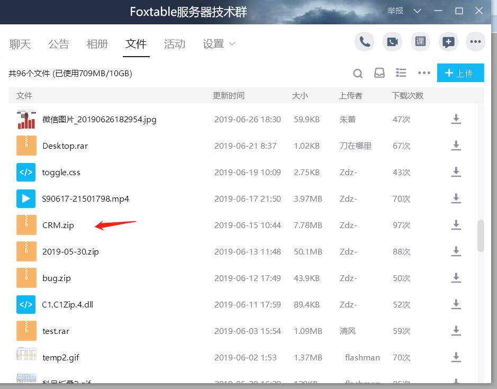Click the 共96个文件 storage usage text
Screen dimensions: 497x389
pyautogui.click(x=70, y=73)
